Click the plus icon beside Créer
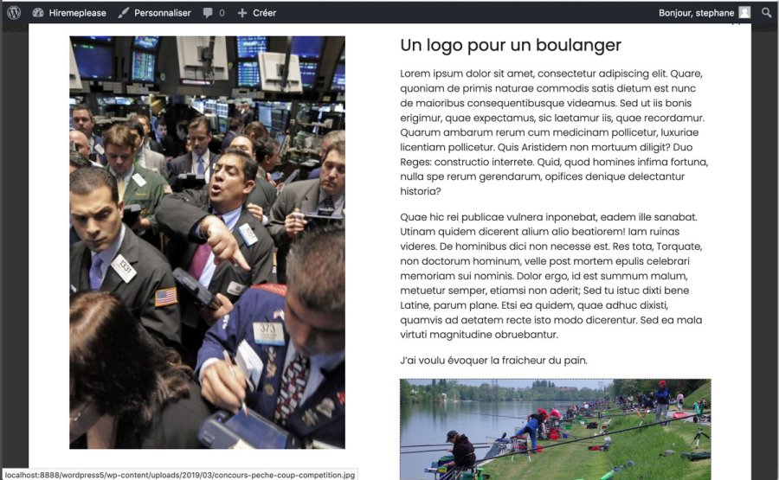 242,13
